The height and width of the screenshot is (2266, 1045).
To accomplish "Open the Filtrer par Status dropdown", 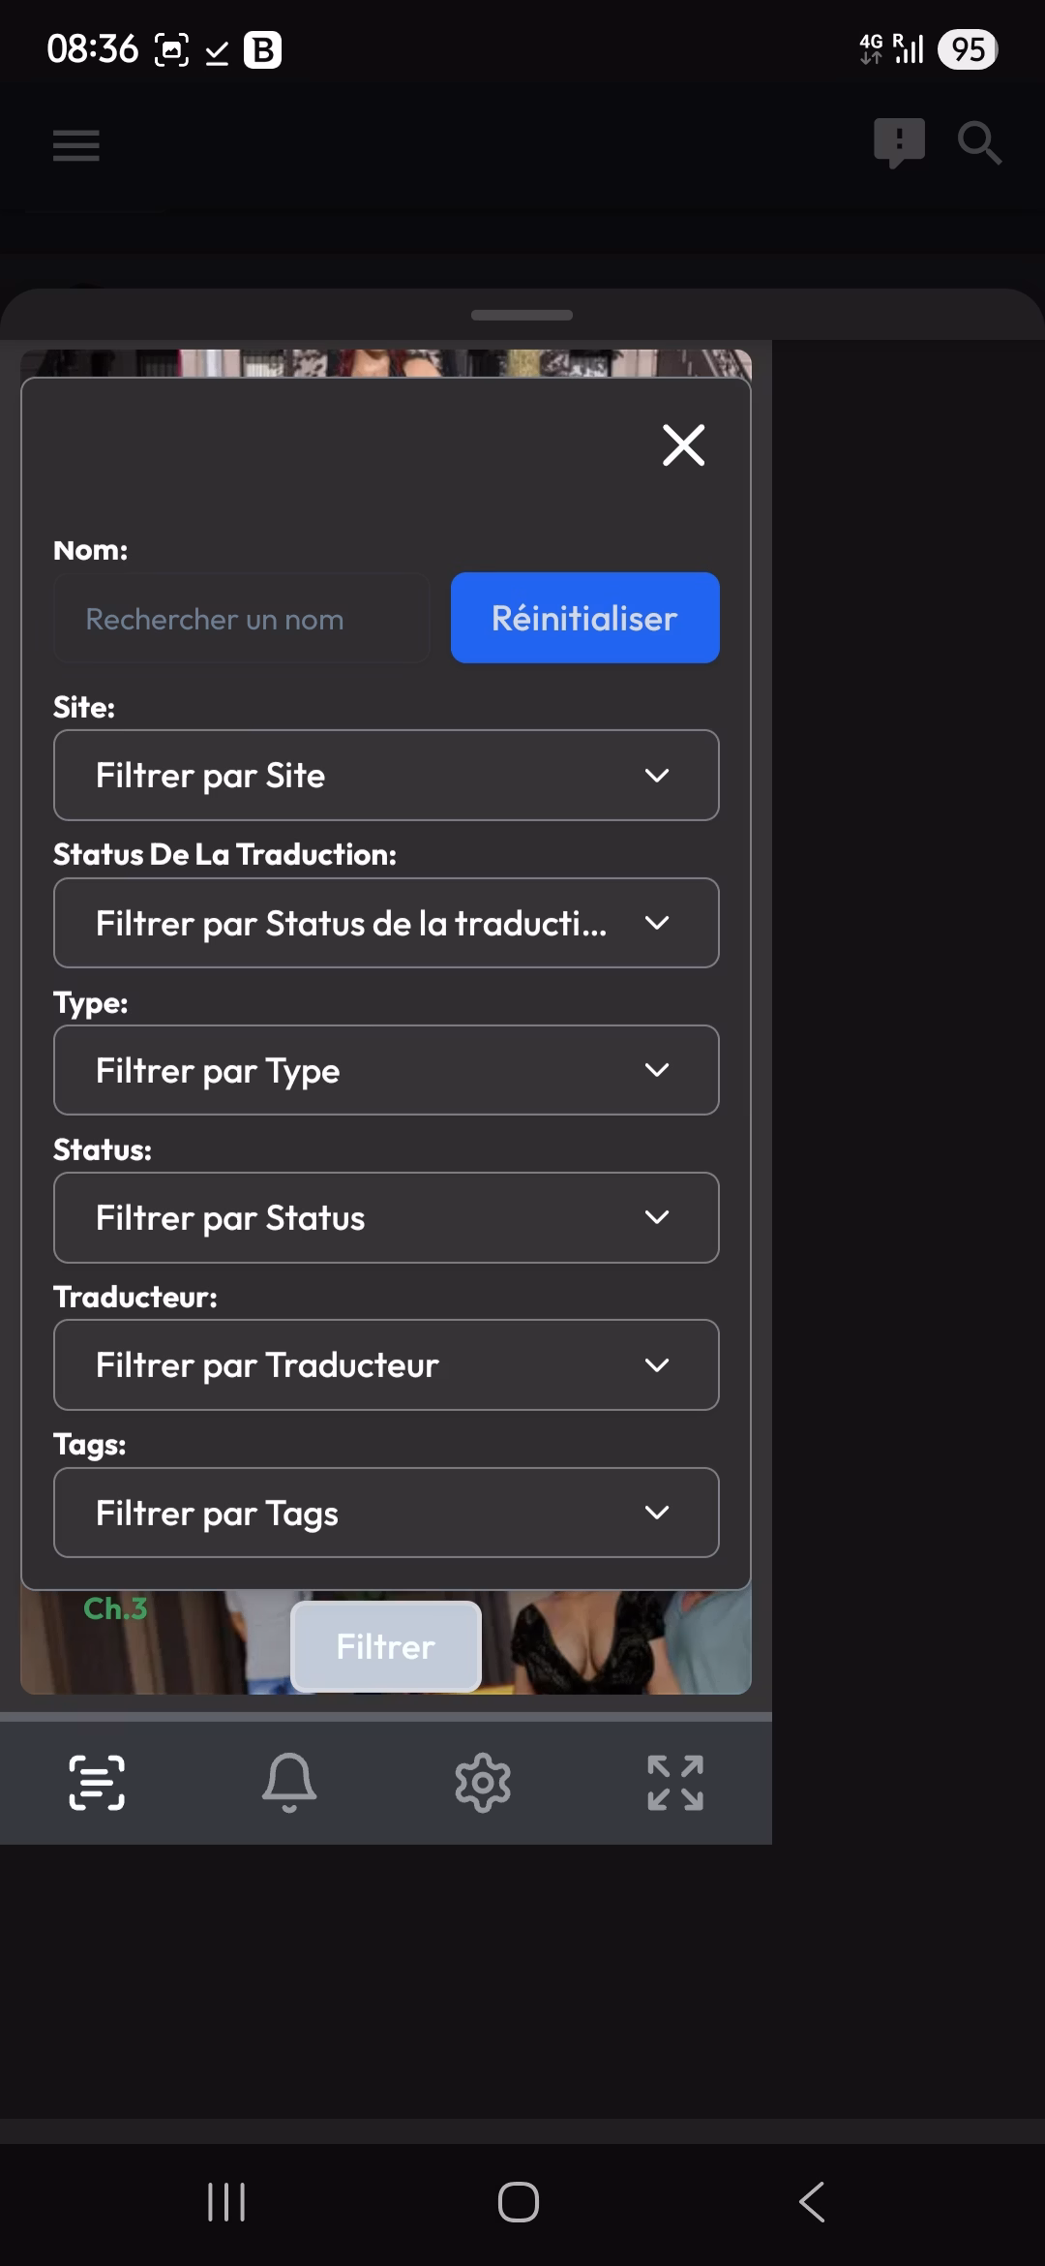I will pos(386,1217).
